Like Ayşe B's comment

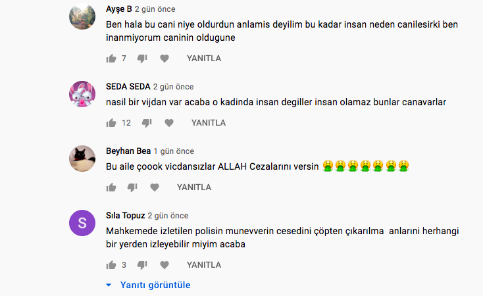[x=111, y=59]
